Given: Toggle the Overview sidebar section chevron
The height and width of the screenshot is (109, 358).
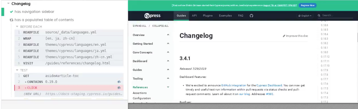Looking at the screenshot, I should [x=168, y=35].
